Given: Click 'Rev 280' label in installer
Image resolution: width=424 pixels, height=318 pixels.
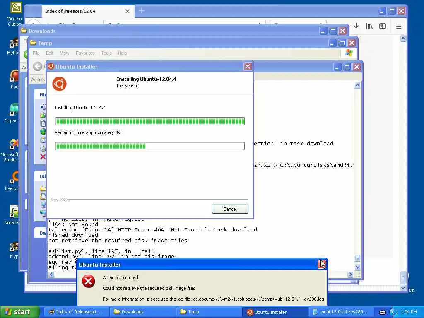Looking at the screenshot, I should pyautogui.click(x=59, y=200).
